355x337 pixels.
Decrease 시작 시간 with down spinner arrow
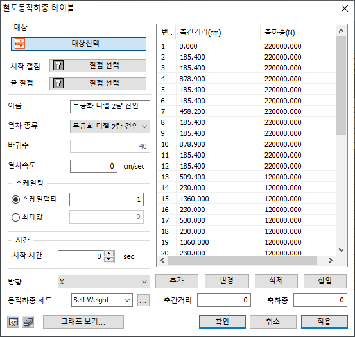pyautogui.click(x=109, y=259)
